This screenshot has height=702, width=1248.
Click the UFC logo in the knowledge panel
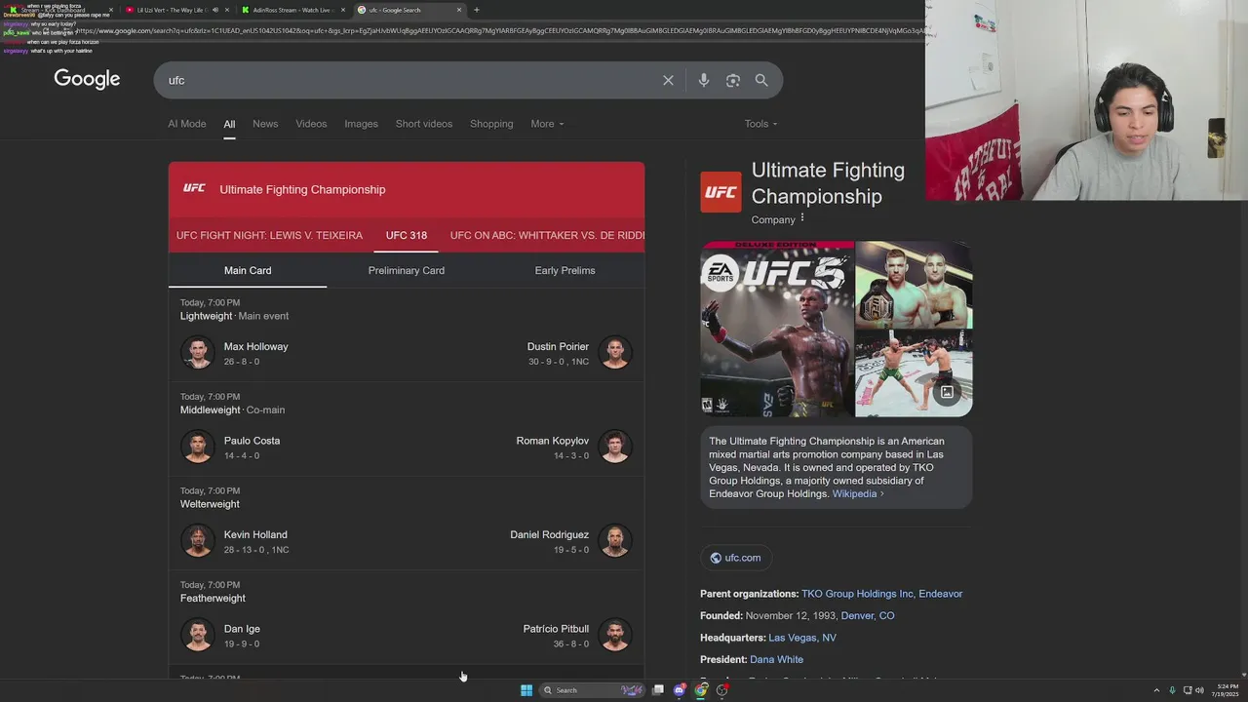tap(721, 192)
